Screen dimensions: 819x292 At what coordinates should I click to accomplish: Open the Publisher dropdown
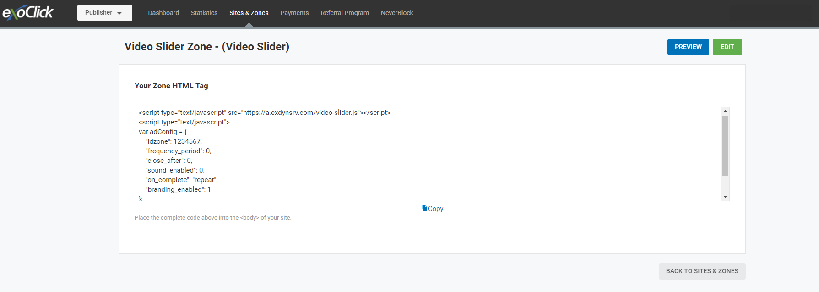[105, 13]
